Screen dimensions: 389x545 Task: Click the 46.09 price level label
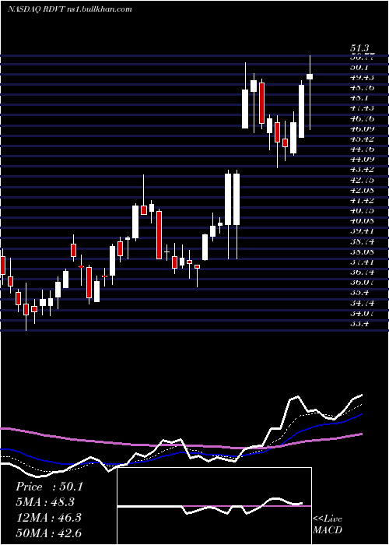click(362, 128)
